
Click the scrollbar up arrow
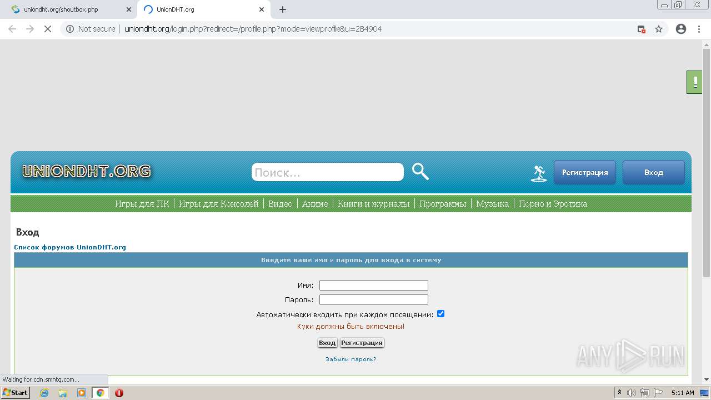706,46
